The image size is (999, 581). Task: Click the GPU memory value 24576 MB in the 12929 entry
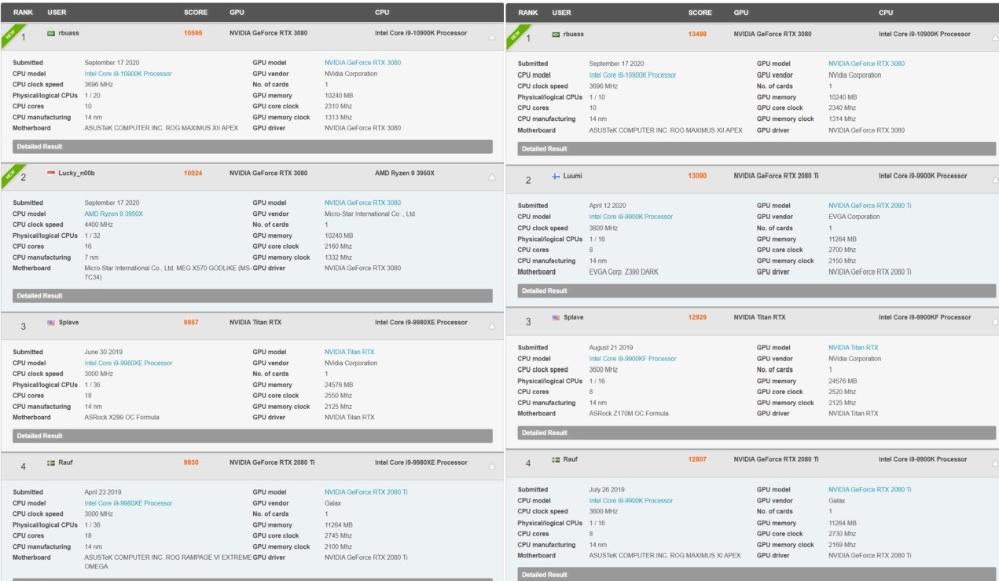(843, 381)
